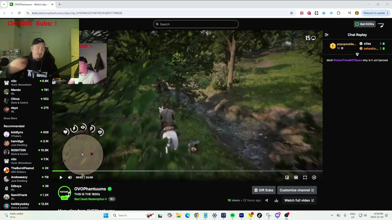The image size is (392, 220).
Task: Click OVOPhantuums live avatar
Action: coord(65,193)
